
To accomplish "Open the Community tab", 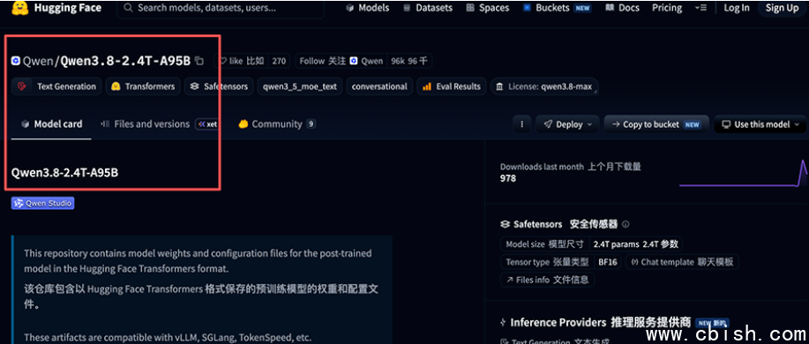I will coord(276,124).
